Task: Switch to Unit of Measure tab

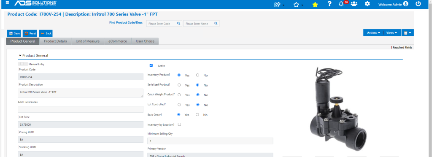Action: click(88, 41)
